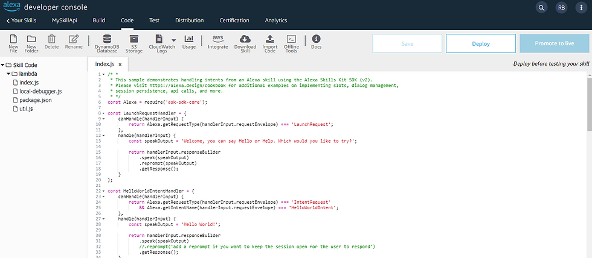592x258 pixels.
Task: Open the Certification tab
Action: 234,20
